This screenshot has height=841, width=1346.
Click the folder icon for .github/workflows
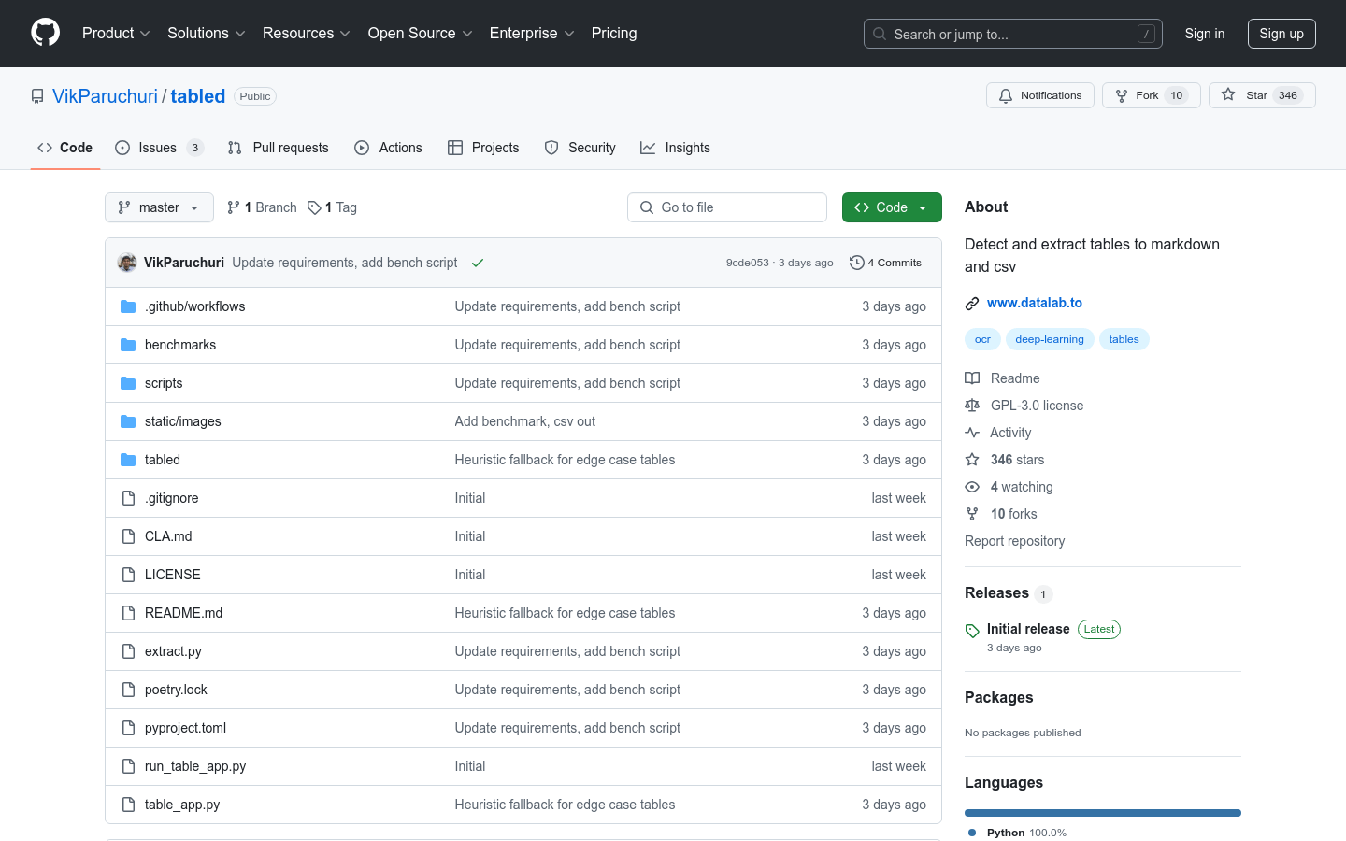pos(128,306)
